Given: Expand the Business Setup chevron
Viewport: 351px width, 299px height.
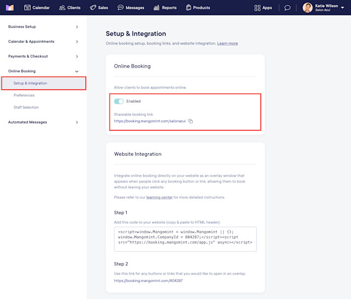Looking at the screenshot, I should coord(77,27).
